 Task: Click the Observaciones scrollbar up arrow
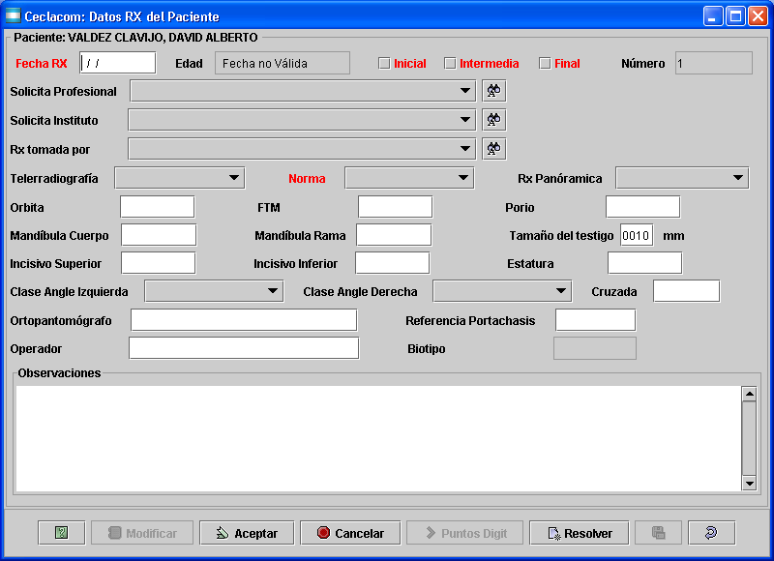[x=749, y=394]
